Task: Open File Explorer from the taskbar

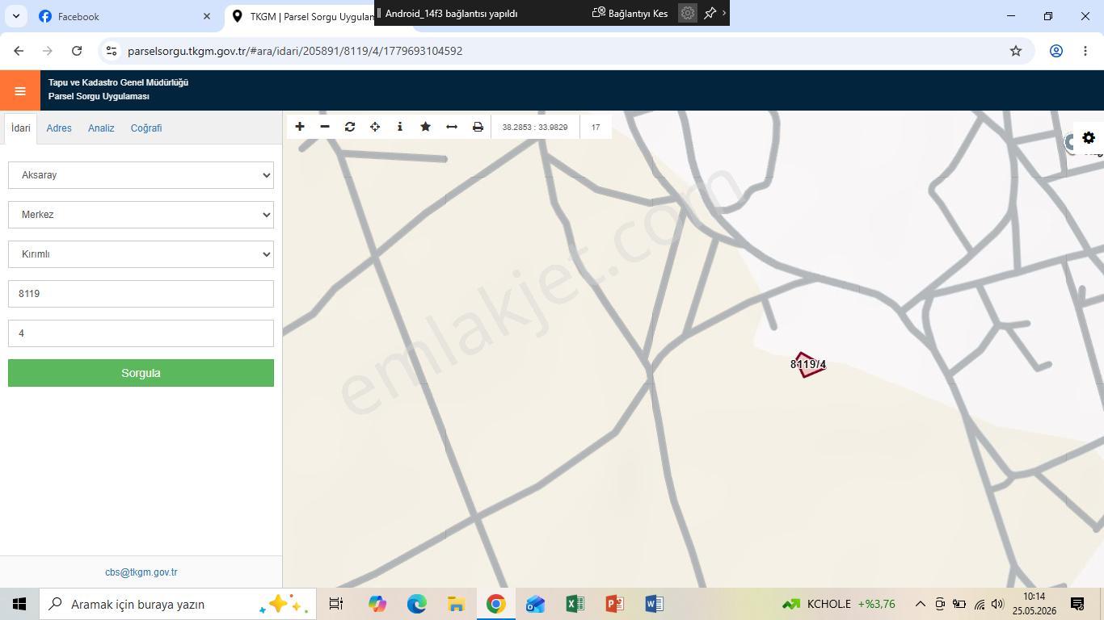Action: click(x=456, y=604)
